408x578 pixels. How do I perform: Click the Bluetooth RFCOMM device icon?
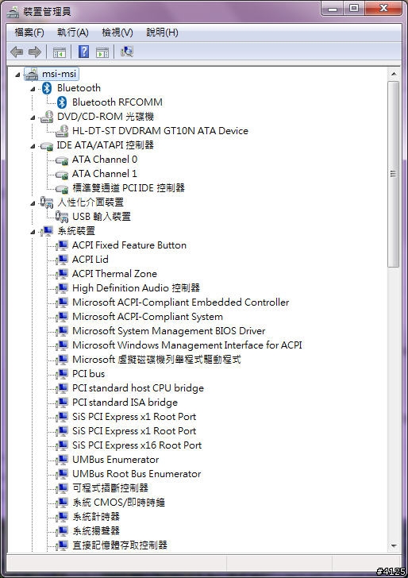pyautogui.click(x=62, y=102)
